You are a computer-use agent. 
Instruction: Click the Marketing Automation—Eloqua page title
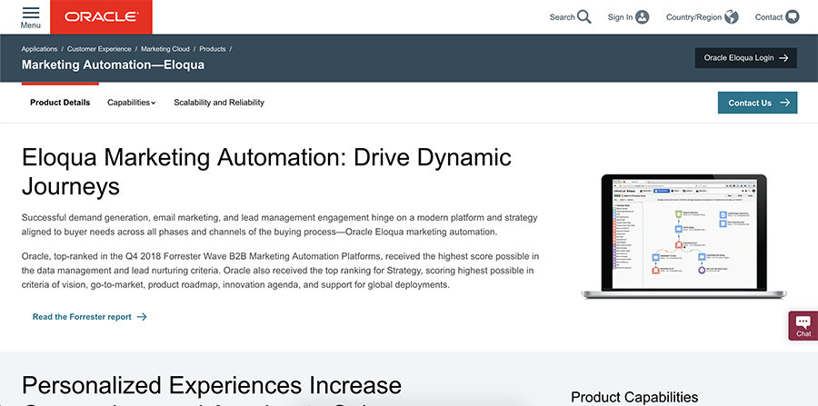(114, 64)
